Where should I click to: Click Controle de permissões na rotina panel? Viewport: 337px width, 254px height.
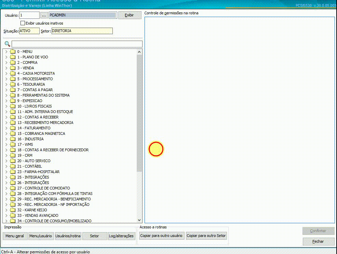click(x=240, y=120)
